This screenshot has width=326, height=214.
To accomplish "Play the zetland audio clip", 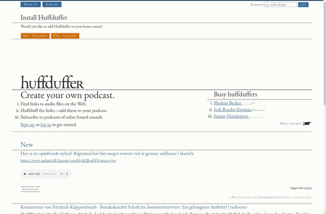I will coord(25,174).
